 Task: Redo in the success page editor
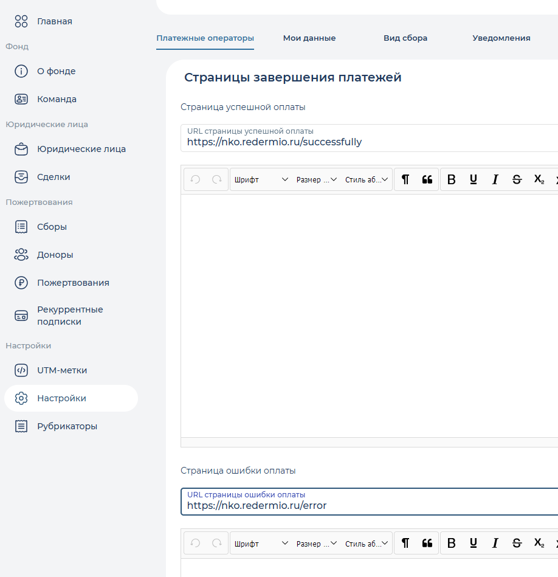pyautogui.click(x=217, y=179)
